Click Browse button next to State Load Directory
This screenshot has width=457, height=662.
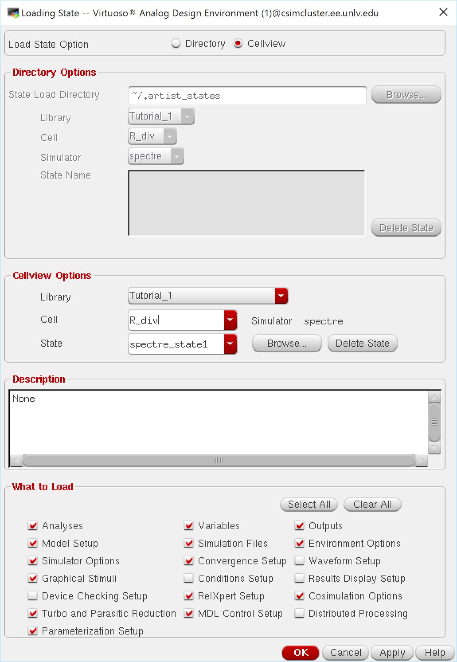coord(406,94)
